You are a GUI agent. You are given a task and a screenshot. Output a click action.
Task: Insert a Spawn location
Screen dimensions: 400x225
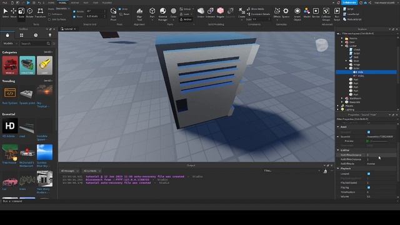(286, 12)
